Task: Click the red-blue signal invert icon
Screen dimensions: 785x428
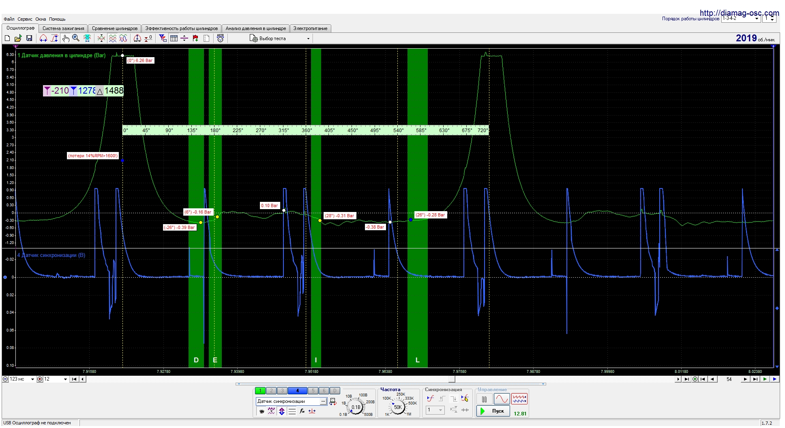Action: pyautogui.click(x=312, y=411)
